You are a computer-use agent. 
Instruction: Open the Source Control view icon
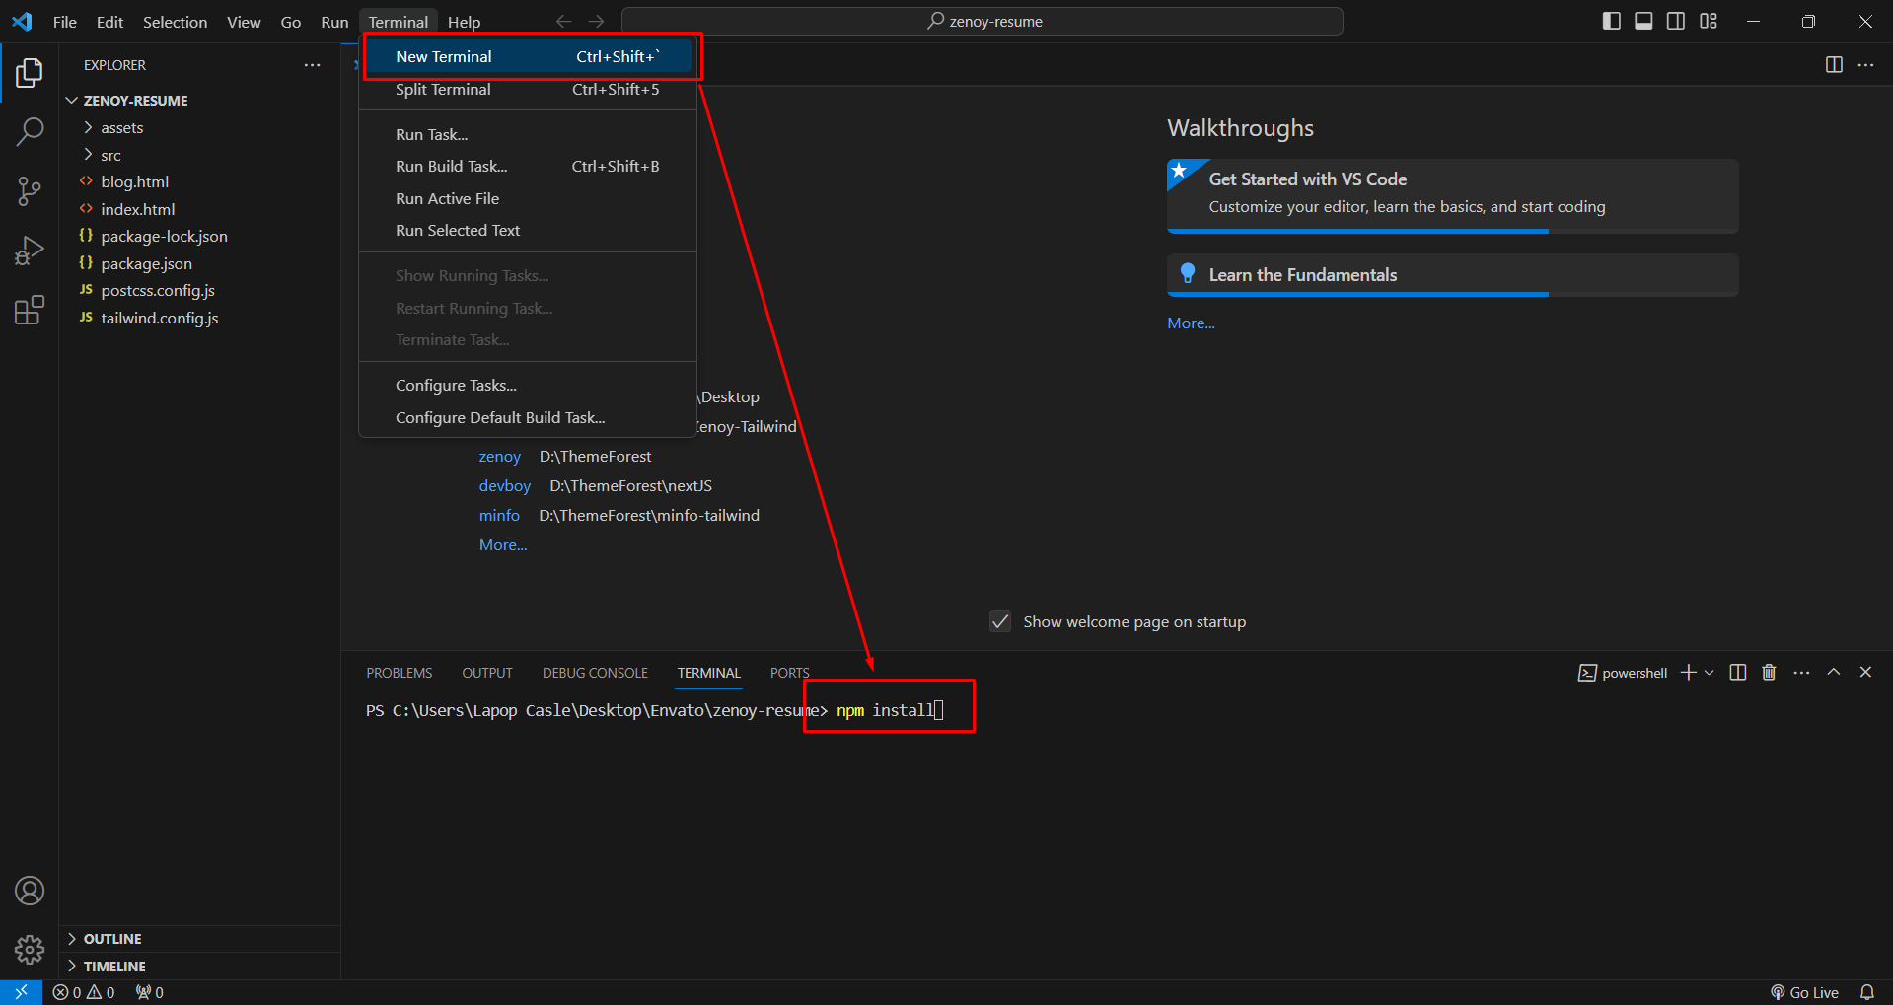coord(30,191)
